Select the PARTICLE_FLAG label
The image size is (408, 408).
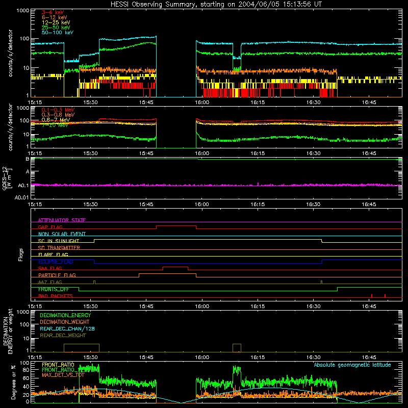(57, 275)
